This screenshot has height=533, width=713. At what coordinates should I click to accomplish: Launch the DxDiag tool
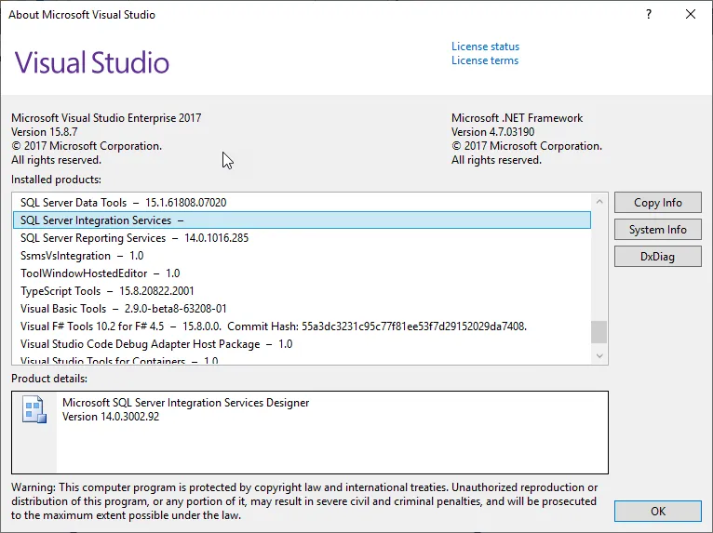(658, 257)
